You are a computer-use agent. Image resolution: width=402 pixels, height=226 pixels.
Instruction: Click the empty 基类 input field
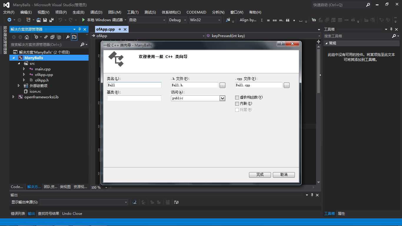pyautogui.click(x=134, y=98)
